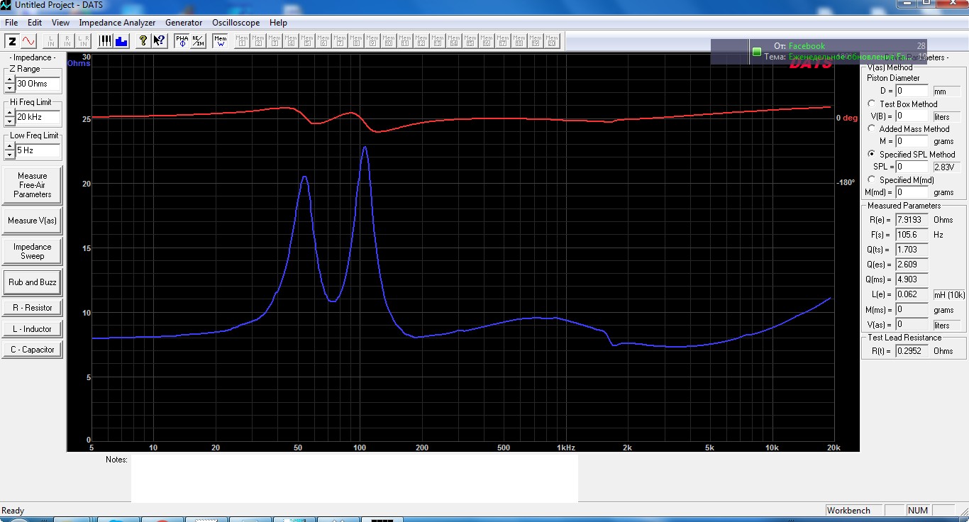Raise Hi Freq Limit with up arrow
The width and height of the screenshot is (969, 522).
[x=9, y=113]
